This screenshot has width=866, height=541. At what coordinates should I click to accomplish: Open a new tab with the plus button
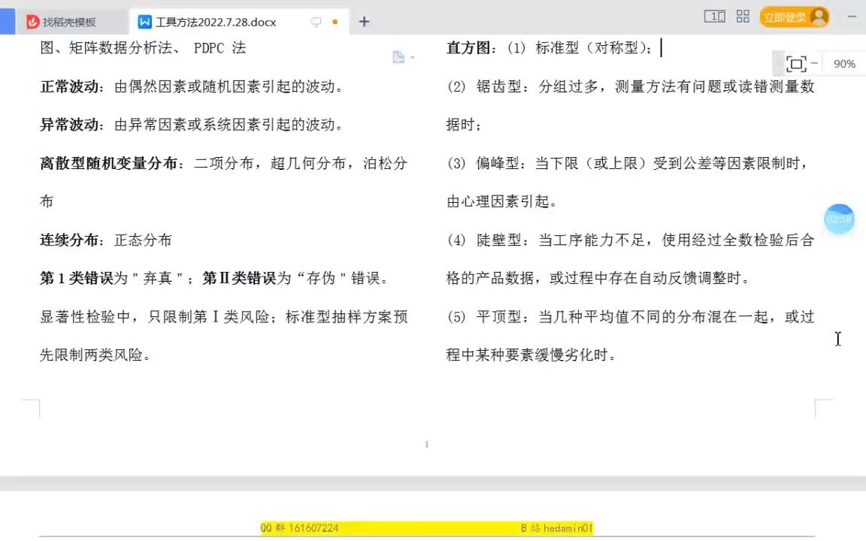coord(364,22)
